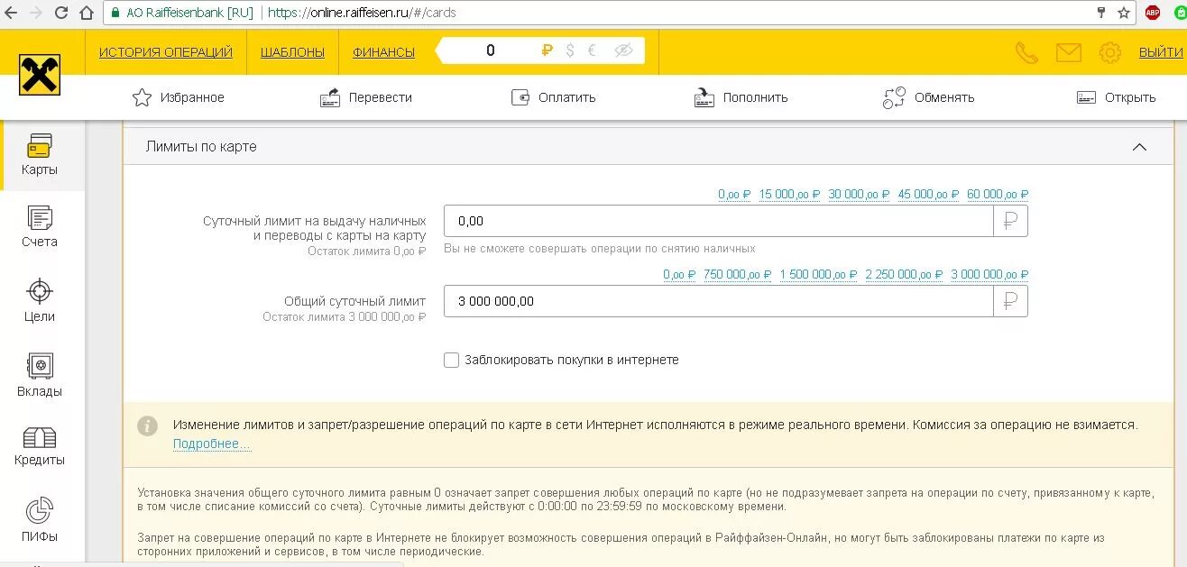Set total limit preset 3 000 000,00 ₽
The height and width of the screenshot is (567, 1187).
[989, 274]
